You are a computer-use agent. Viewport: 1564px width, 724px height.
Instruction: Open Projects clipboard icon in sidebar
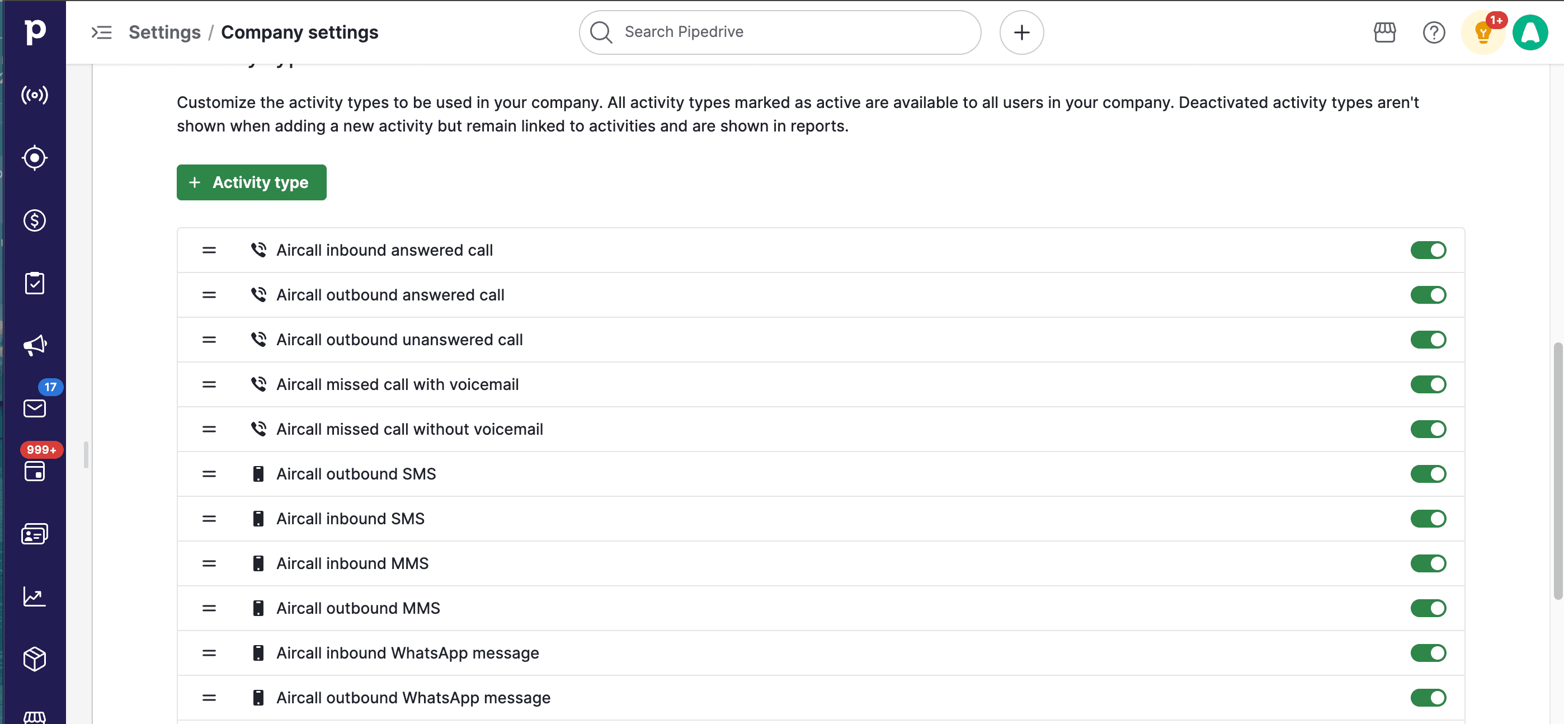(35, 283)
